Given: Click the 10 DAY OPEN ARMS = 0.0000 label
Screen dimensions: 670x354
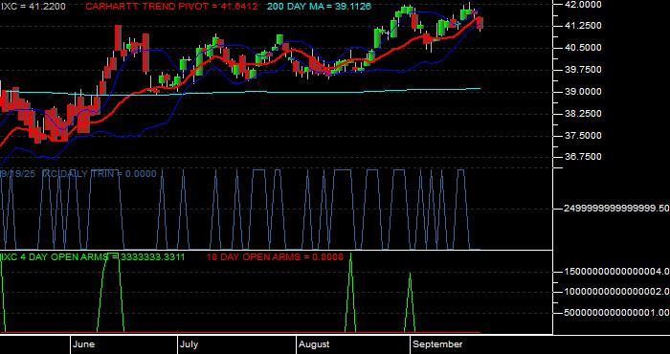Looking at the screenshot, I should click(x=275, y=257).
